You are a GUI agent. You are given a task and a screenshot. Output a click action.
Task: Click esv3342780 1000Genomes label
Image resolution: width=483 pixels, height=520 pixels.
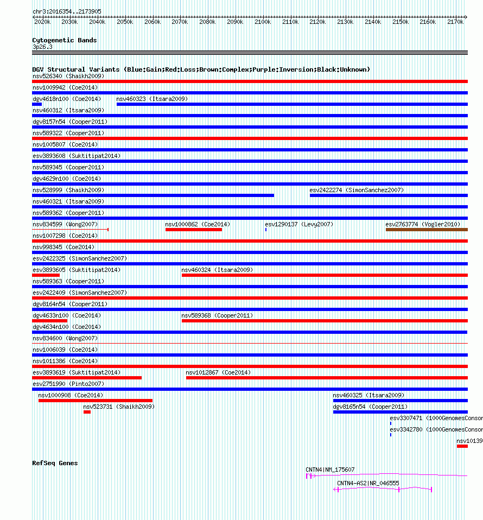tap(436, 429)
